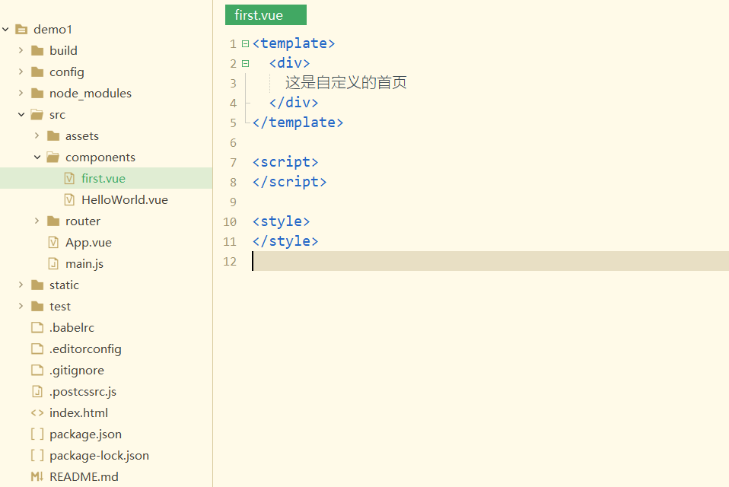Screen dimensions: 729x487
Task: Click the HTML icon beside index.html
Action: (37, 413)
